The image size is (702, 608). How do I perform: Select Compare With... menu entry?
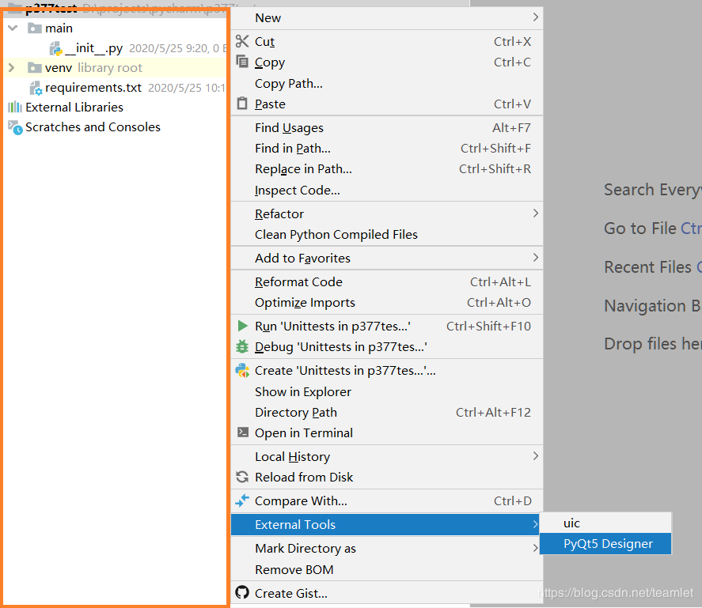coord(387,500)
